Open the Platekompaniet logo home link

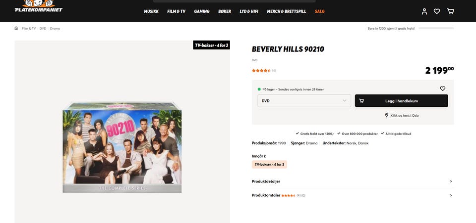39,6
